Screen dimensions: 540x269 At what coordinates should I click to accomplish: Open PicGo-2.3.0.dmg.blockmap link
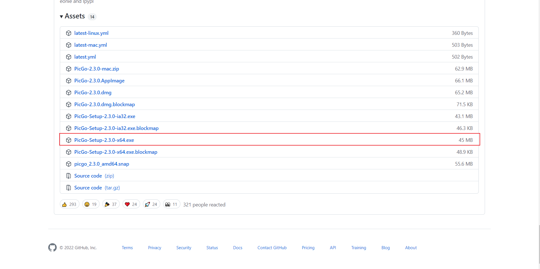(105, 104)
